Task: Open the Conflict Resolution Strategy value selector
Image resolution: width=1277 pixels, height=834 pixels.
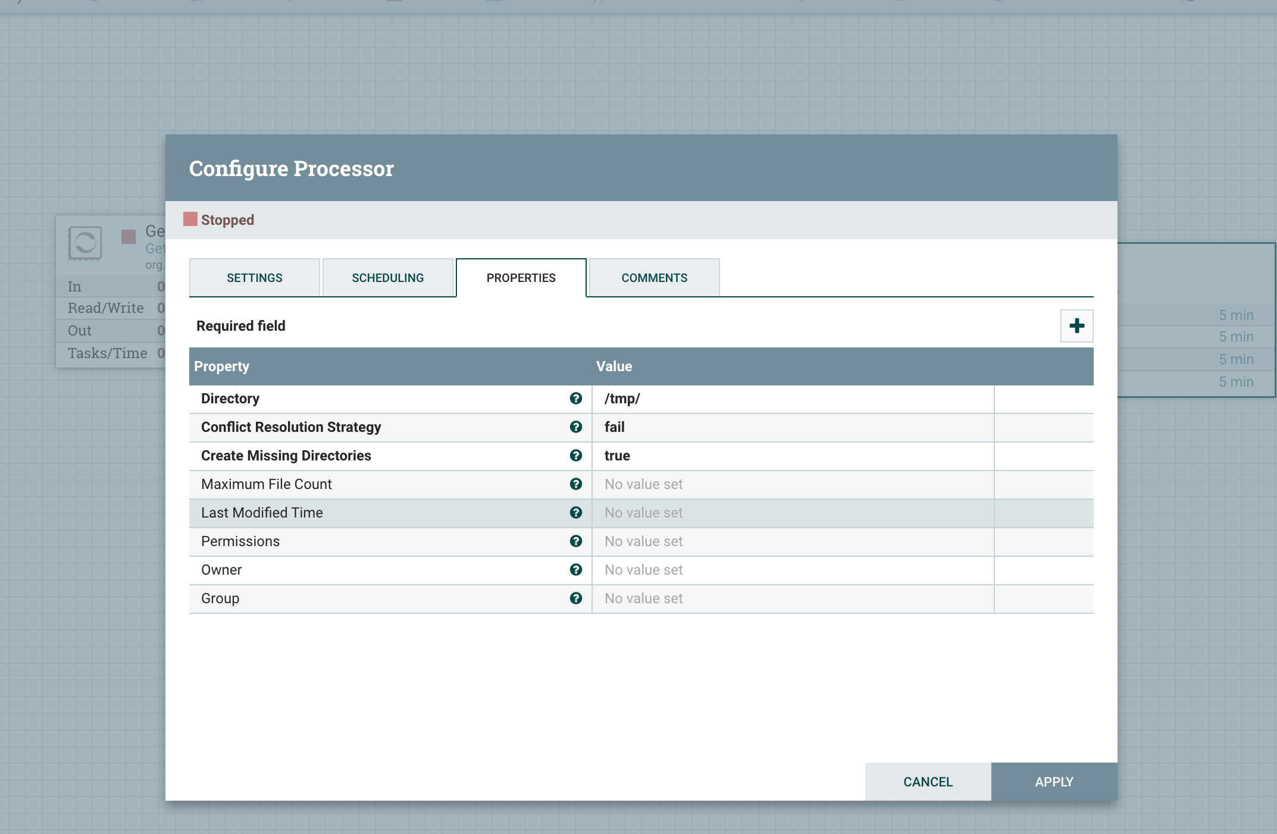Action: pos(791,427)
